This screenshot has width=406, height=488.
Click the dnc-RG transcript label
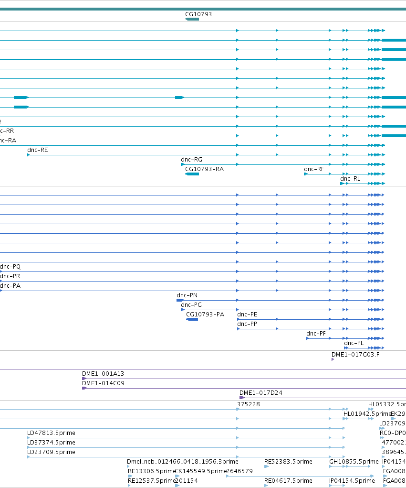point(191,160)
